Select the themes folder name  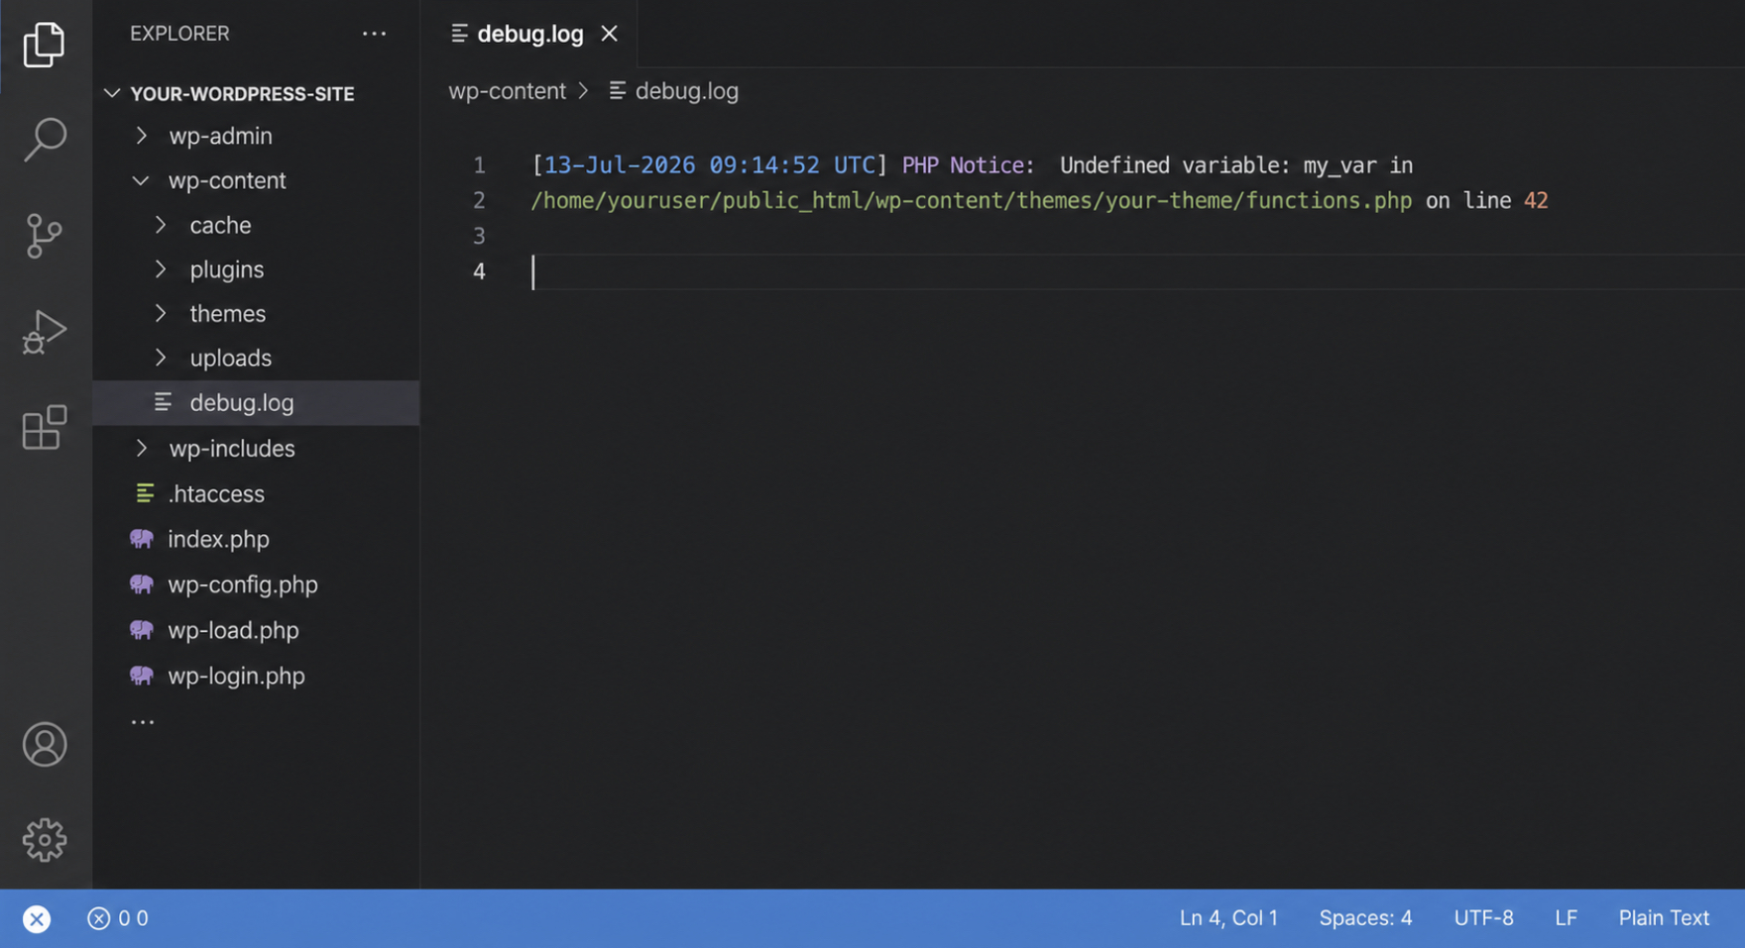(228, 313)
